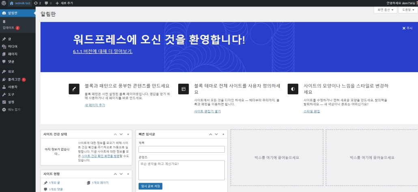Click 스타일 편집 link
The image size is (418, 192).
click(312, 111)
